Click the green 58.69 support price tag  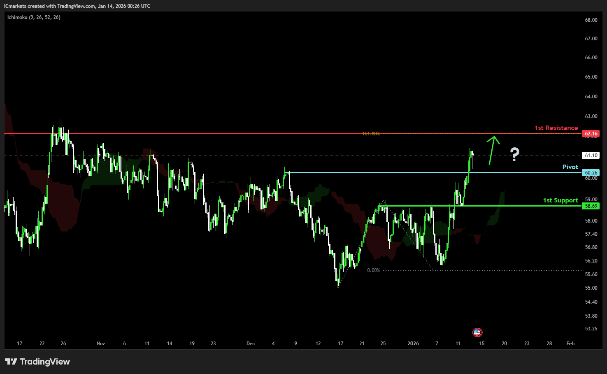[591, 206]
